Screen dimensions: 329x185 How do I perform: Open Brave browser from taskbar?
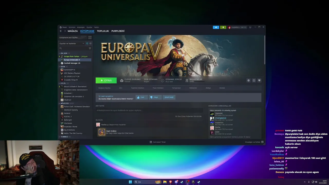coord(170,182)
